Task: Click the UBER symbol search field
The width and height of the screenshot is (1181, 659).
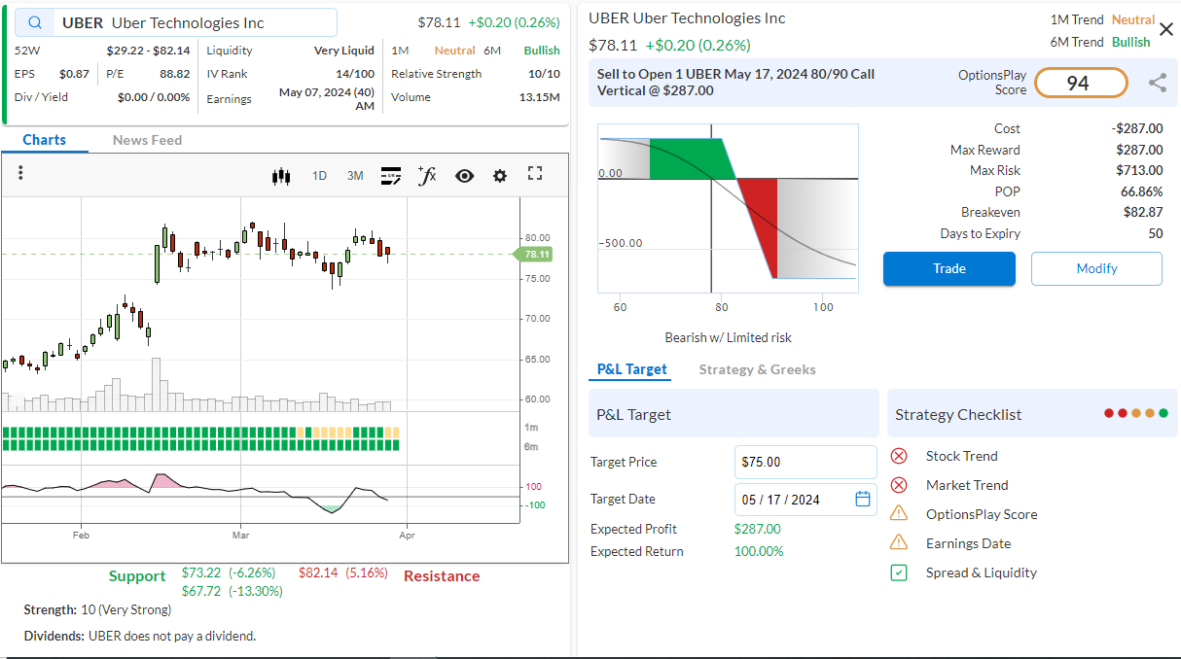Action: [x=178, y=22]
